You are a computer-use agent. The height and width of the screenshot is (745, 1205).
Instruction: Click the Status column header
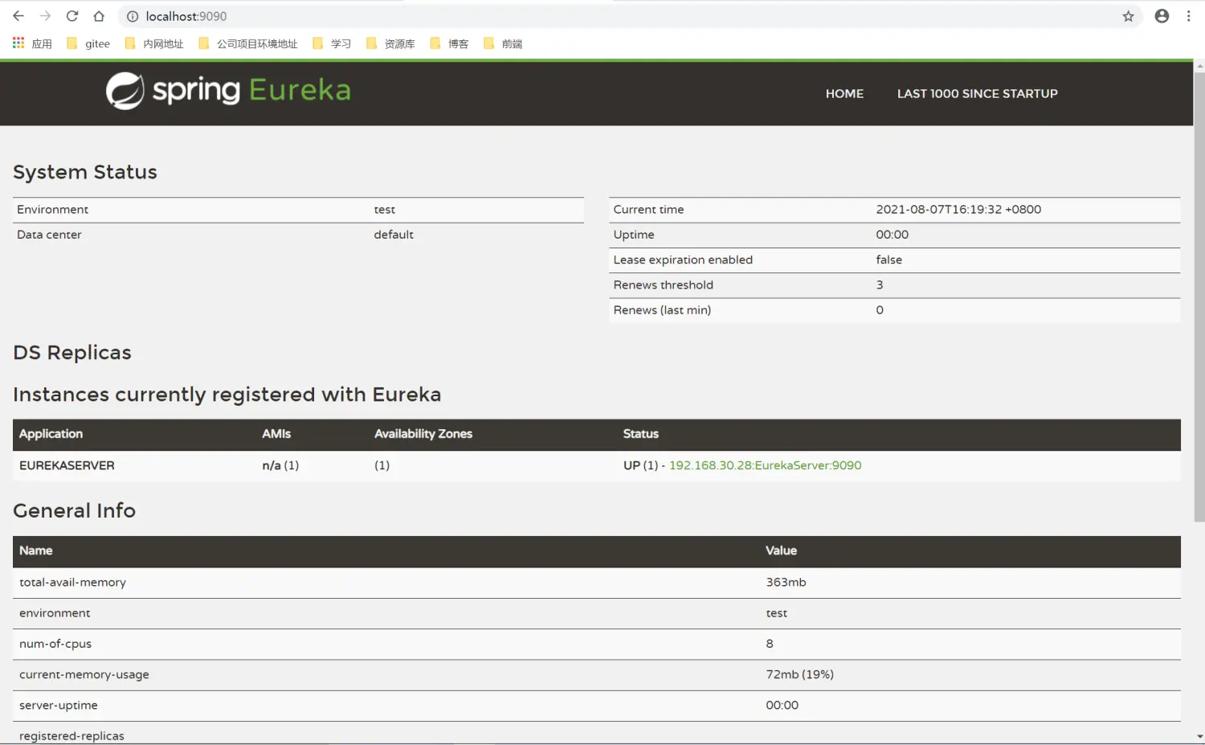(640, 434)
